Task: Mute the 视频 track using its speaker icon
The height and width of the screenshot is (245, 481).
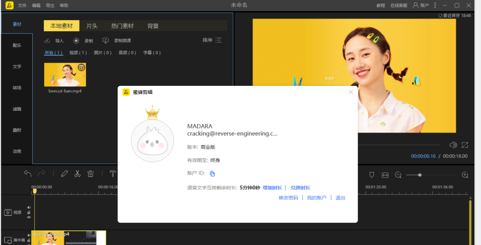Action: pos(29,207)
